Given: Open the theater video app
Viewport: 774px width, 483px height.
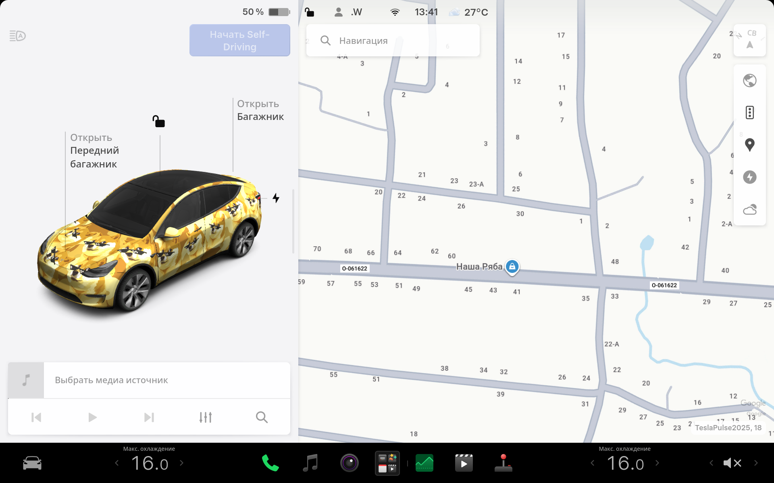Looking at the screenshot, I should pos(464,463).
